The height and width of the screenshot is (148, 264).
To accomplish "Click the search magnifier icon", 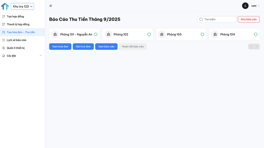I will tap(201, 19).
